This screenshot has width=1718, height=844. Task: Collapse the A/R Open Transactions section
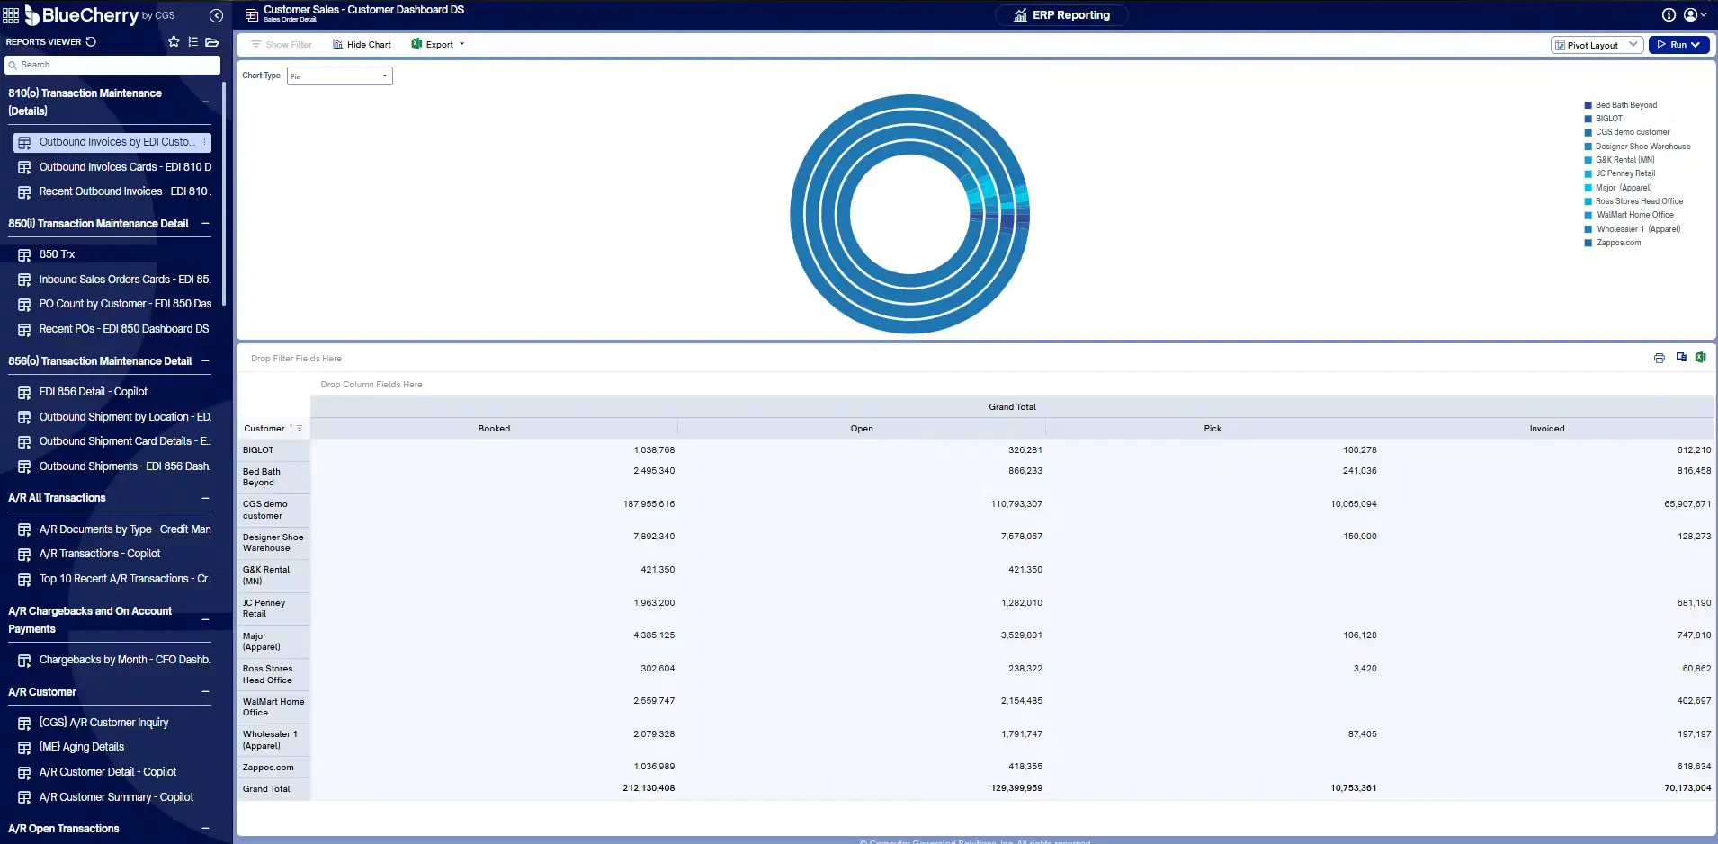[x=205, y=829]
